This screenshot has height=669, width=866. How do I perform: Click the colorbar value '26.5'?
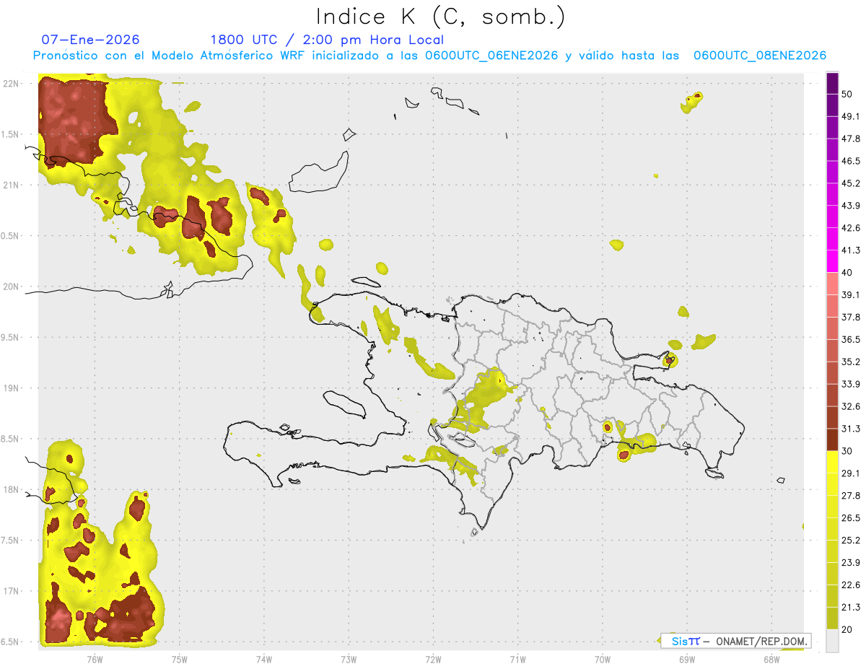(x=851, y=518)
